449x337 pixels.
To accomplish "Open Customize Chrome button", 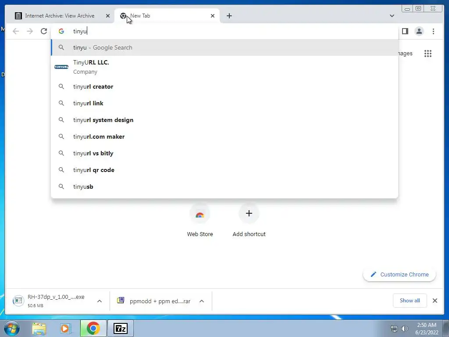I will click(399, 275).
